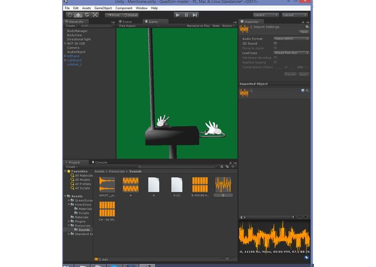This screenshot has width=376, height=267.
Task: Toggle the Hardware decoding checkbox
Action: point(275,58)
